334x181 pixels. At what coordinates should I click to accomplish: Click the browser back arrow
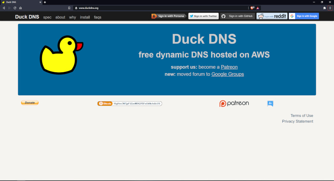click(x=4, y=8)
